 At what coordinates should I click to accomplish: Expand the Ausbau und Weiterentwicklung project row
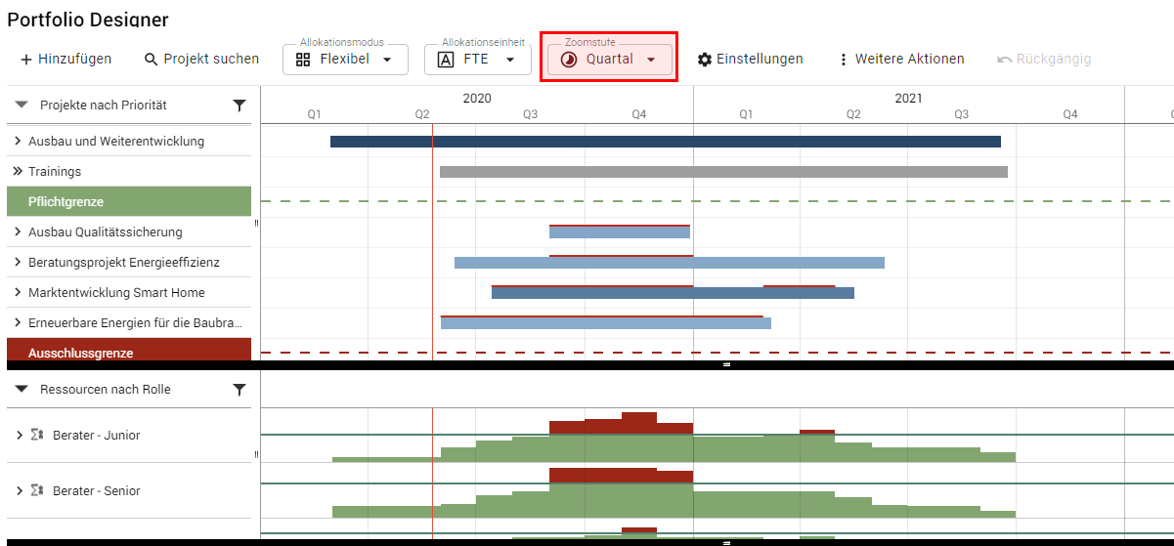tap(18, 142)
